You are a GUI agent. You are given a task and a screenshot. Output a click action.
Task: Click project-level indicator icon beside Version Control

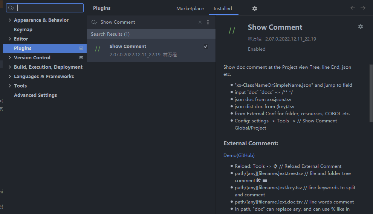pyautogui.click(x=81, y=57)
